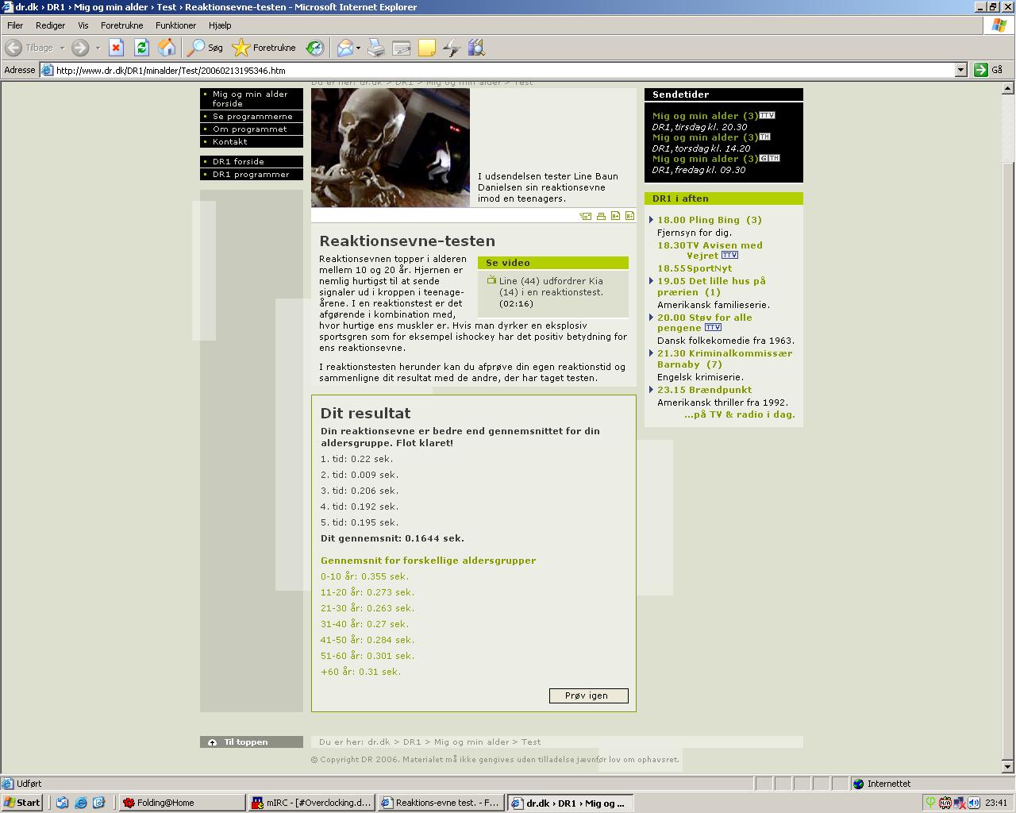Open 'Om programmet' nav link

[x=252, y=129]
